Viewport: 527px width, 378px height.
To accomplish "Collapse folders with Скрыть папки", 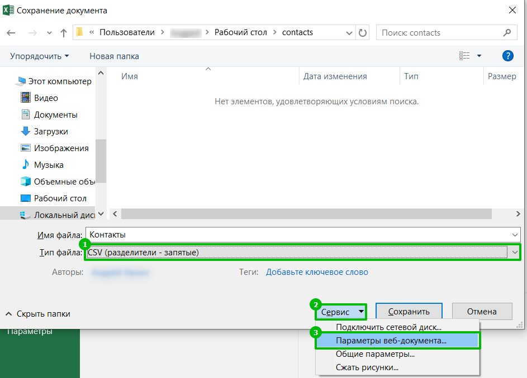I will (x=38, y=314).
